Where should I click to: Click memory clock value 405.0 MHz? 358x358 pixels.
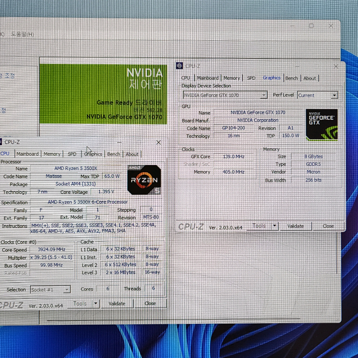233,172
